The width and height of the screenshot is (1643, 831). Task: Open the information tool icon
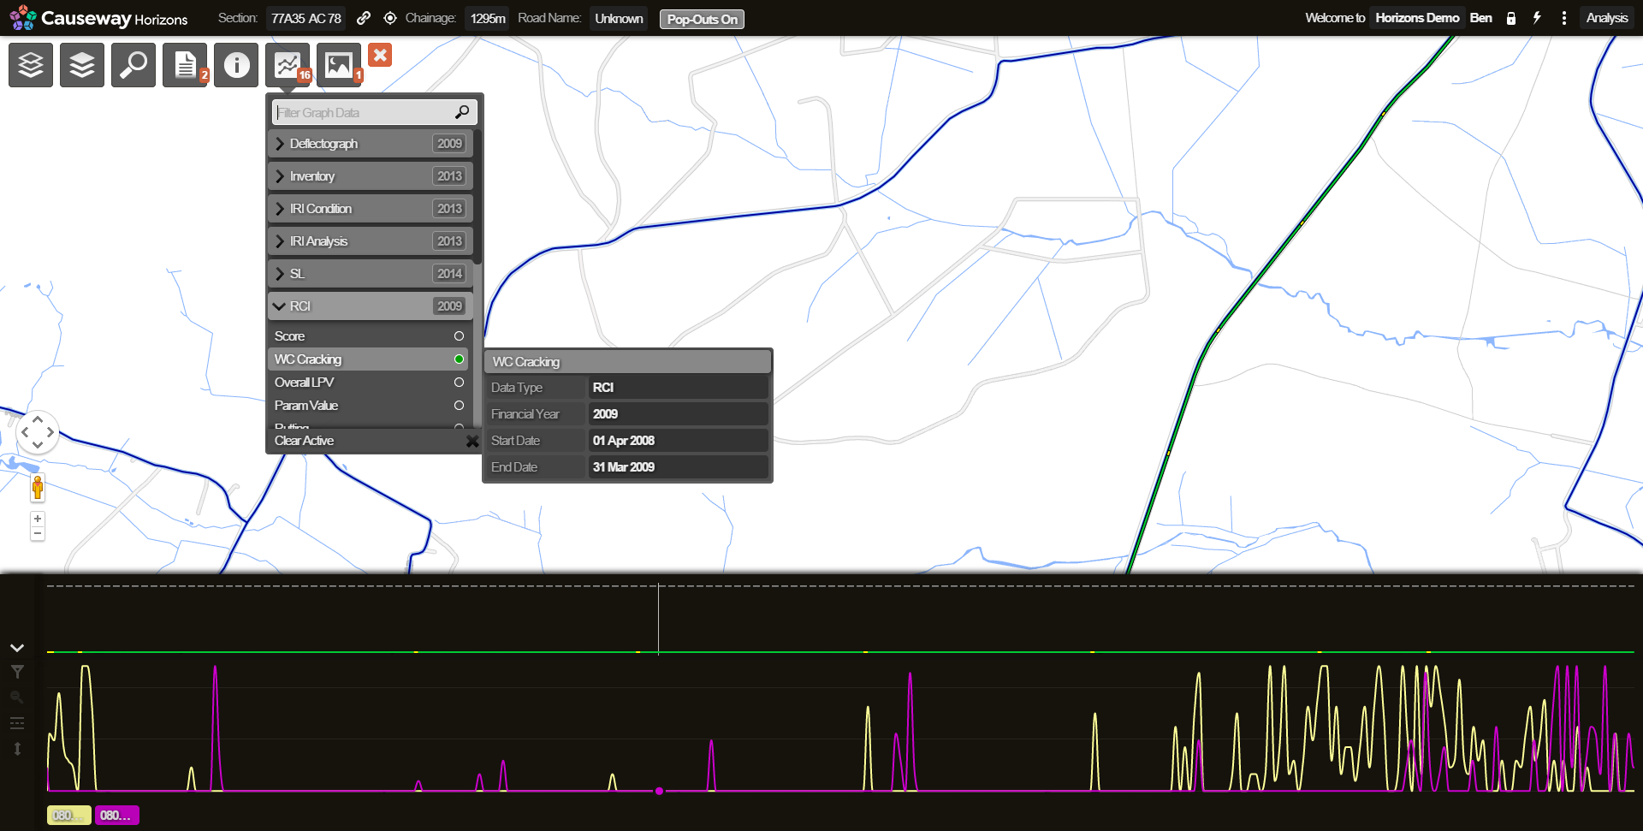tap(236, 65)
